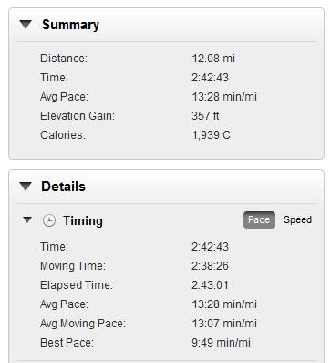Select the Summary time 2:42:43 value
The width and height of the screenshot is (331, 363).
(x=210, y=78)
